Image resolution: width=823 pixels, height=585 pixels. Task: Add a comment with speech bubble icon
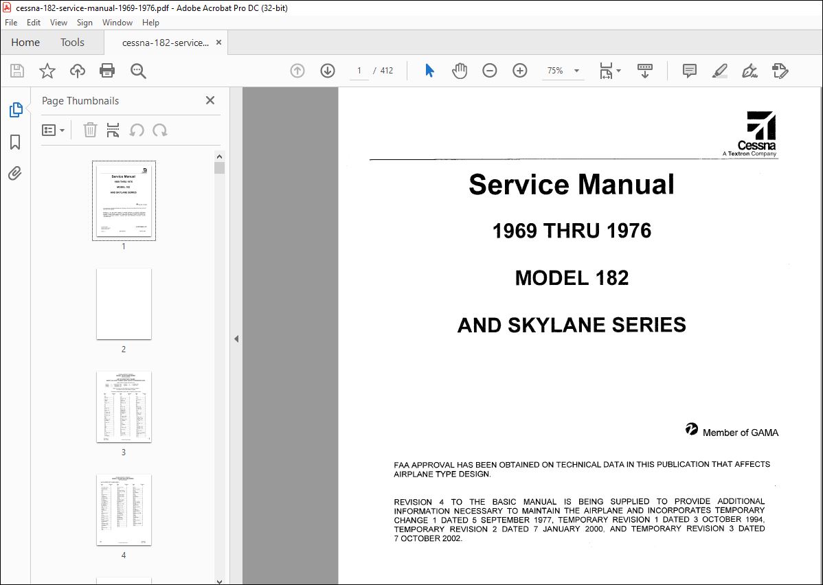click(690, 71)
